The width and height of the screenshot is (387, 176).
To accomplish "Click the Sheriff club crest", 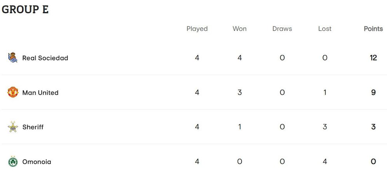I will pos(13,127).
